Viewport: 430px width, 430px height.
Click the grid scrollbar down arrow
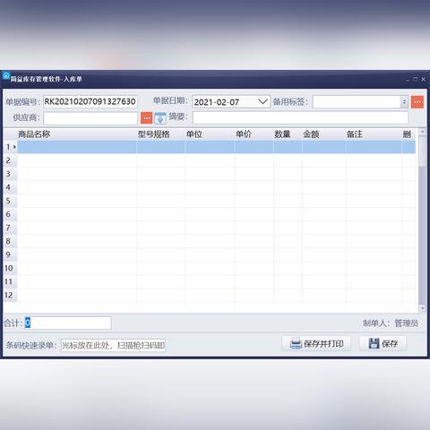tap(422, 308)
